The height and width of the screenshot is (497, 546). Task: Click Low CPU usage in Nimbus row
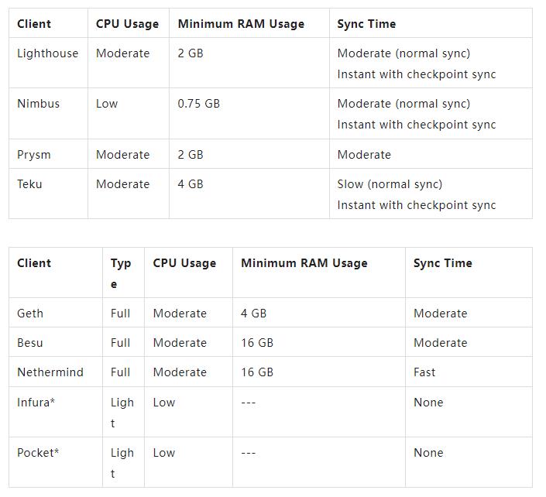point(107,104)
